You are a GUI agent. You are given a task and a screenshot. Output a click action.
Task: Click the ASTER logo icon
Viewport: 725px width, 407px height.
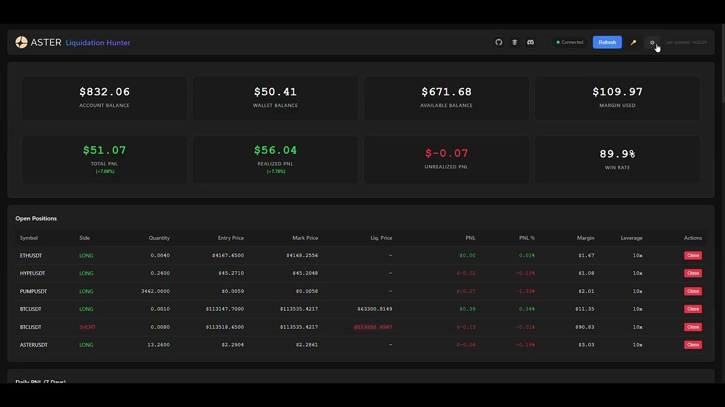coord(22,42)
